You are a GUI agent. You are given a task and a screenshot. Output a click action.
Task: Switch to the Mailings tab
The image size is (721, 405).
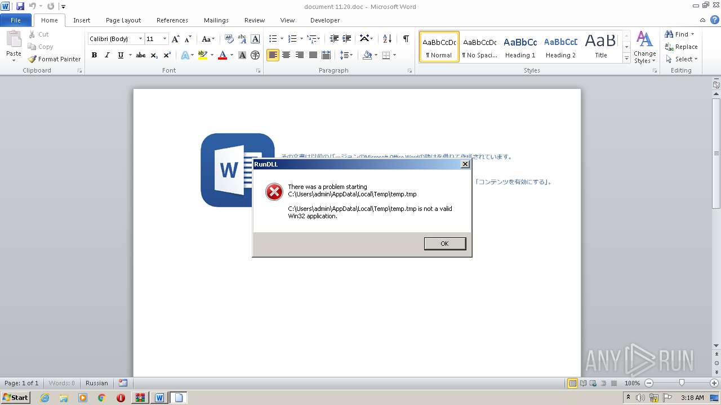click(216, 20)
